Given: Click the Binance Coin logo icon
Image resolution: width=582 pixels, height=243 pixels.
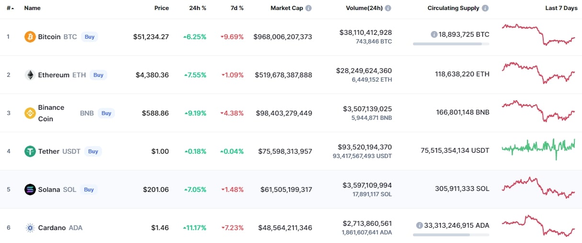Looking at the screenshot, I should pos(30,113).
